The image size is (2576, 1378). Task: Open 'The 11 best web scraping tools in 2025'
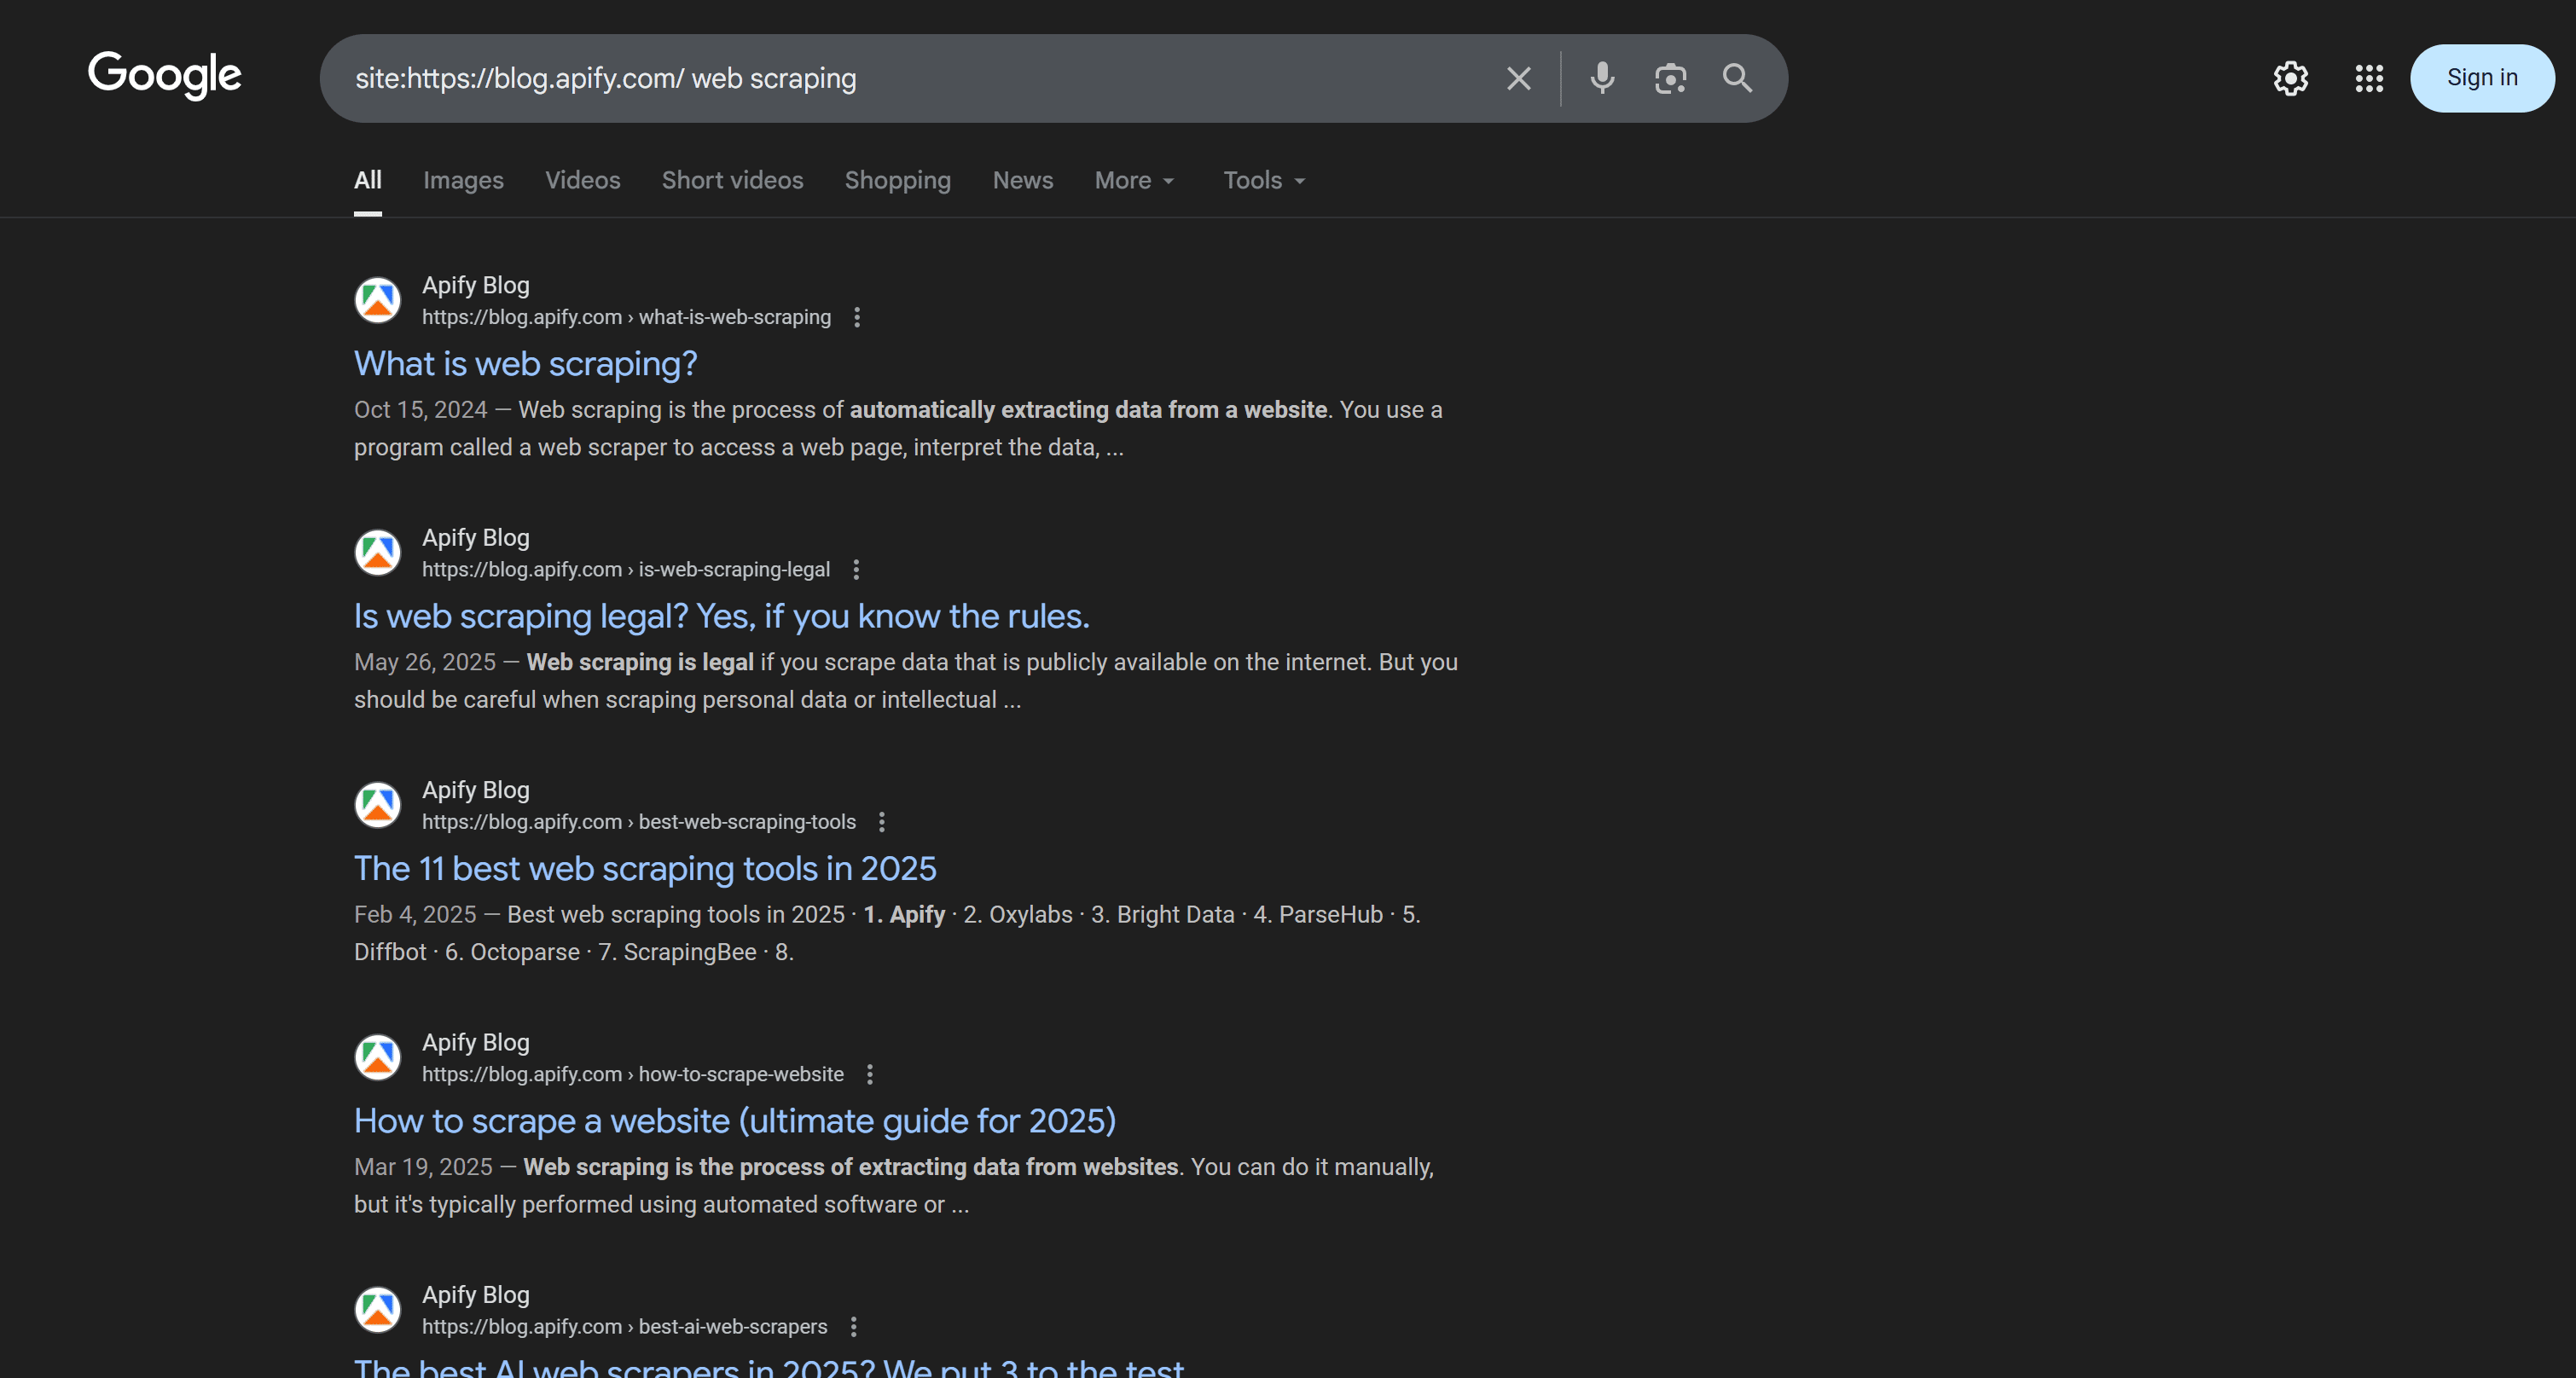645,868
